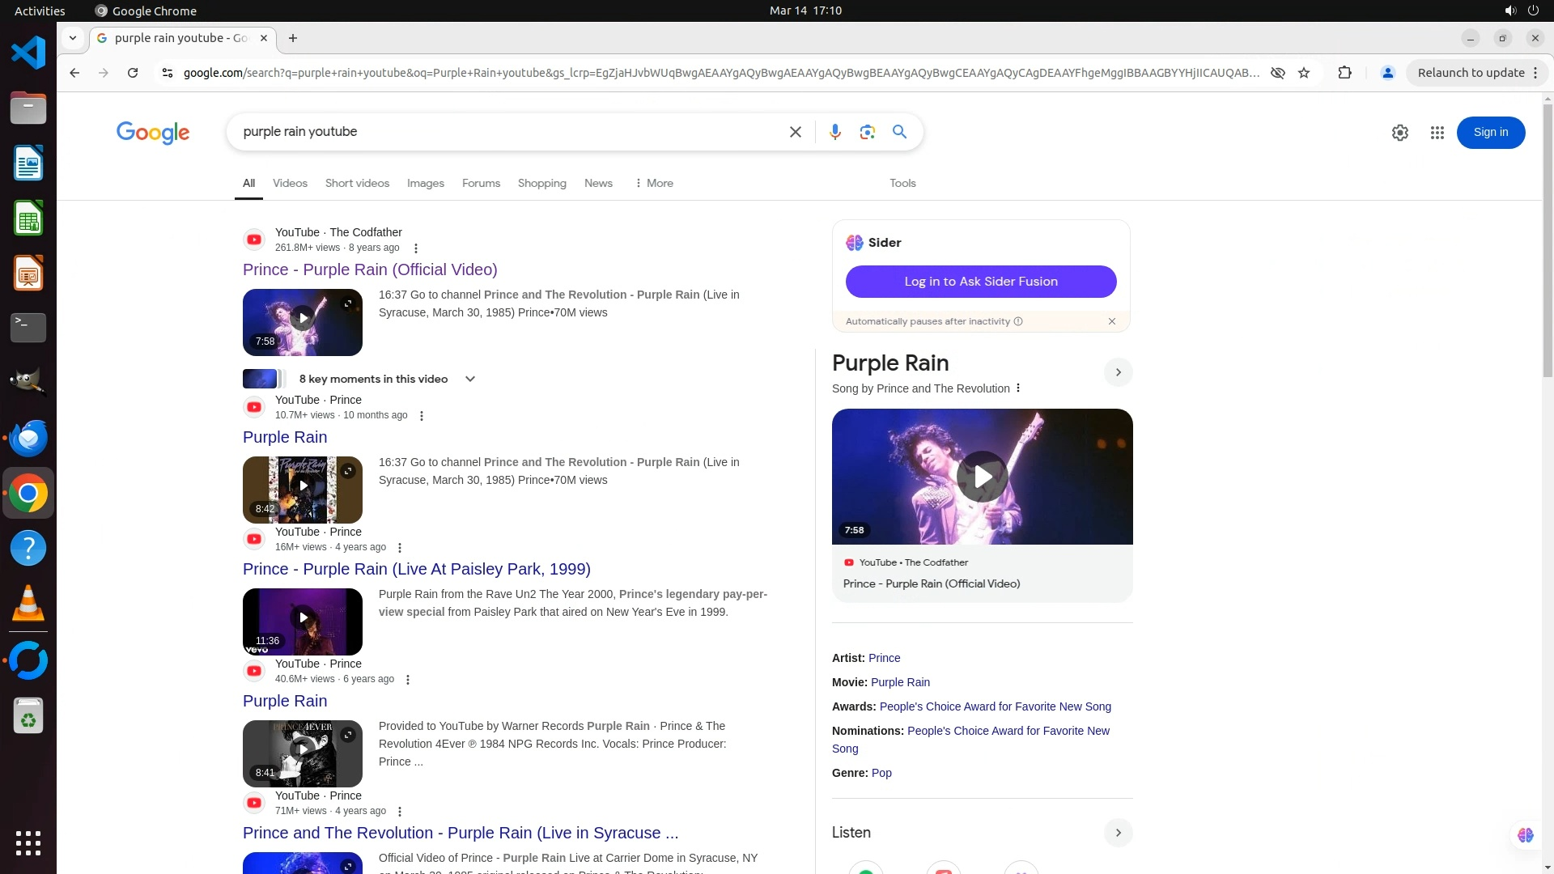Click the third-party cookies eye icon in address bar
1554x874 pixels.
point(1277,73)
